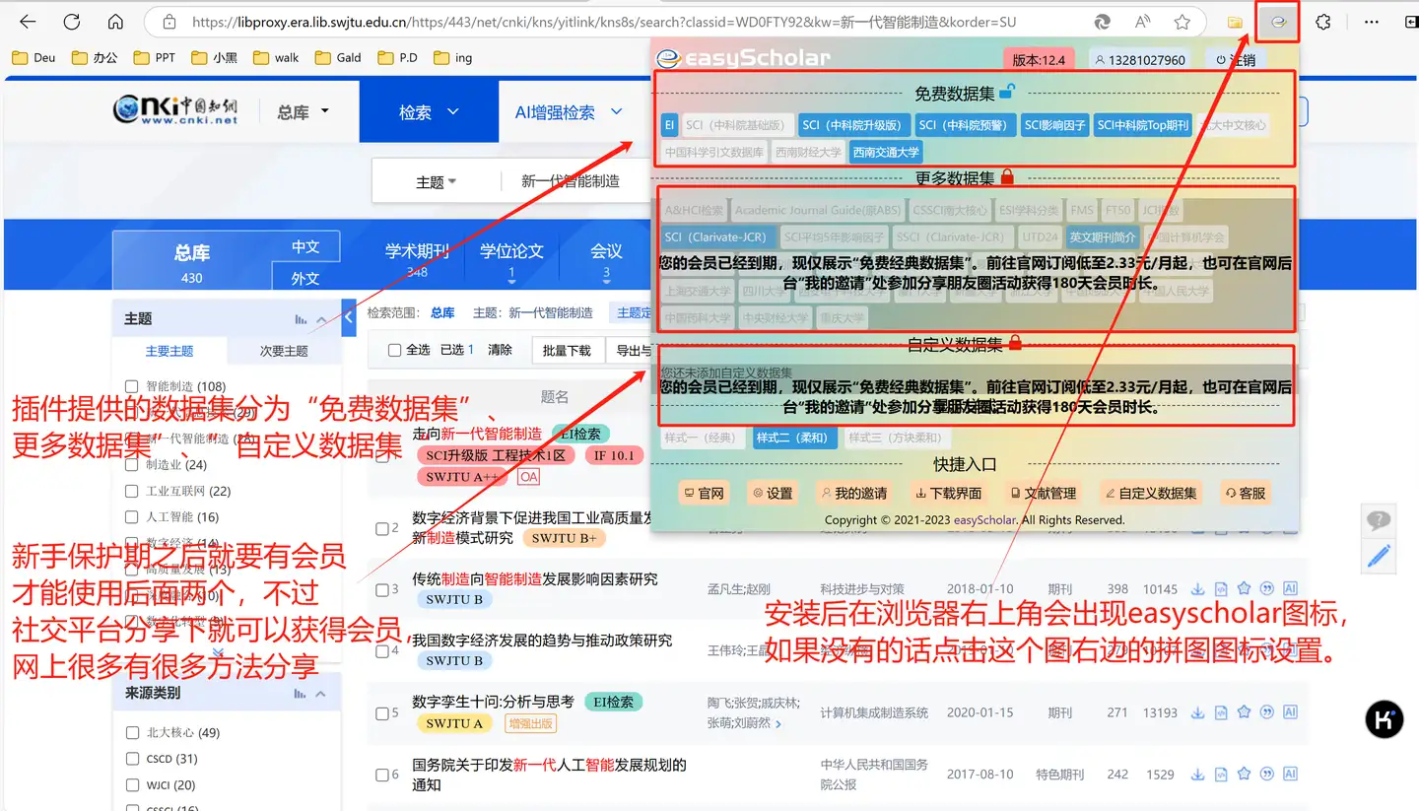
Task: Open AI assistant for 2017-08-10 article
Action: tap(1290, 775)
